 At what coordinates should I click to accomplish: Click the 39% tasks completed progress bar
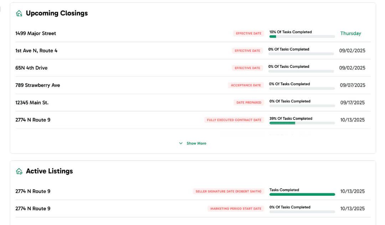click(x=302, y=123)
